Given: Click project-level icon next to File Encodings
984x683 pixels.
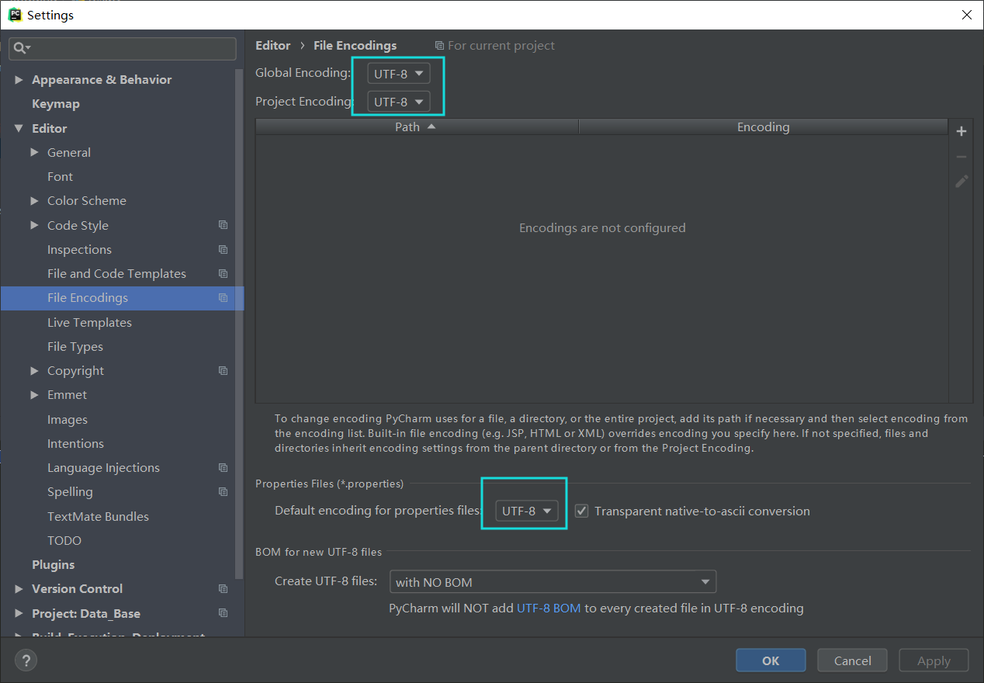Looking at the screenshot, I should point(223,298).
